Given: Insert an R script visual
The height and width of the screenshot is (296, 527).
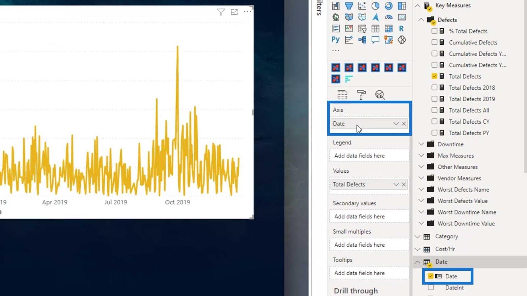Looking at the screenshot, I should 401,29.
